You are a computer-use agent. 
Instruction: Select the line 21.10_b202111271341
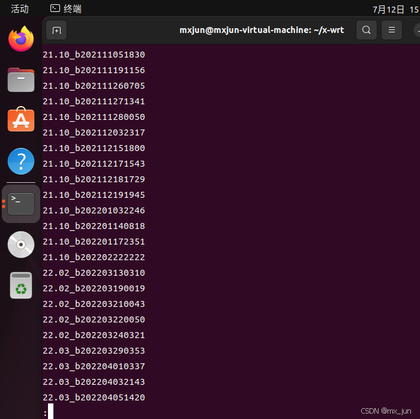[94, 101]
